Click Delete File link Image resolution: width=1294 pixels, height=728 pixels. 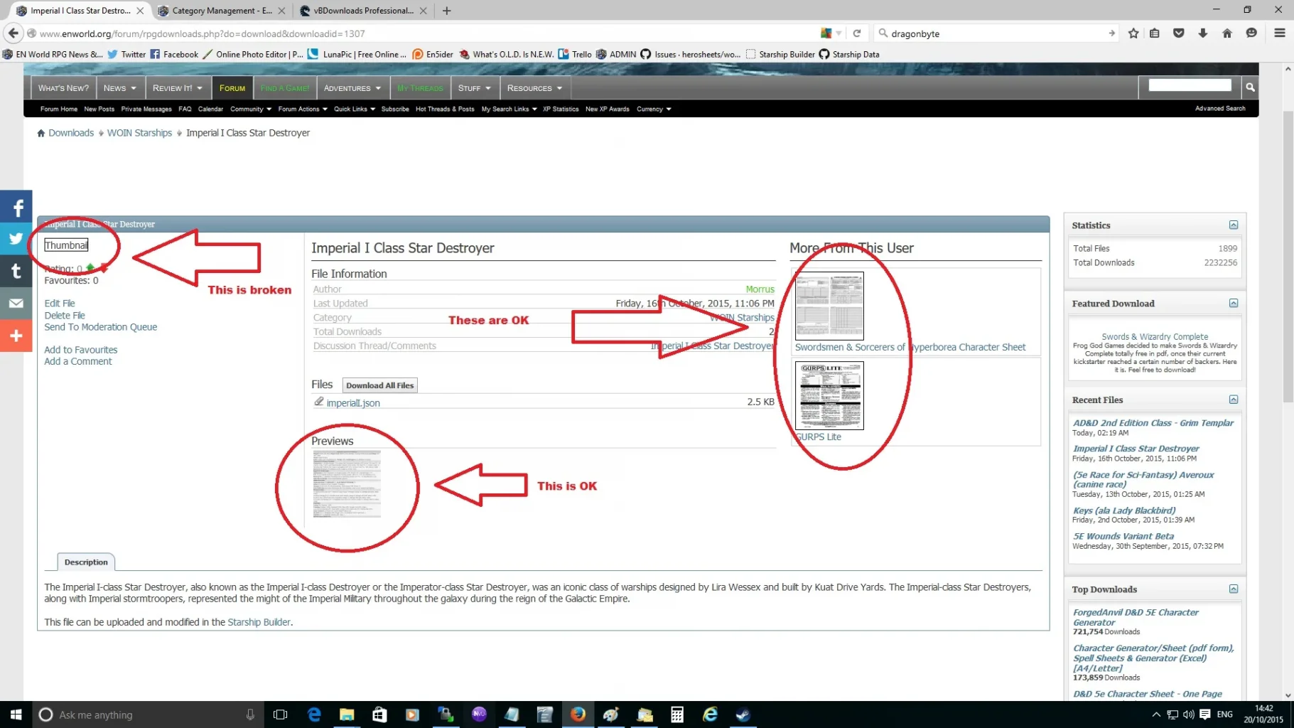coord(65,315)
